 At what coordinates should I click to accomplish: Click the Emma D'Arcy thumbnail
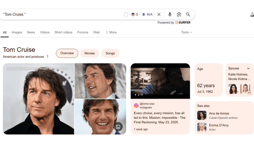pos(202,127)
